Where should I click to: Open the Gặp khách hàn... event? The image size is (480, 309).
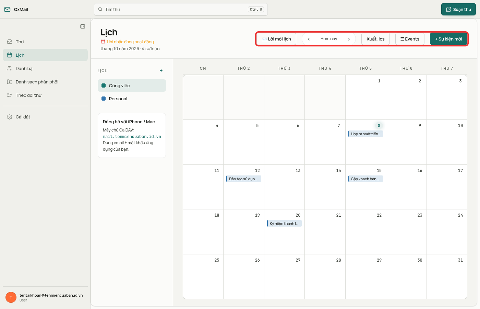click(x=365, y=179)
